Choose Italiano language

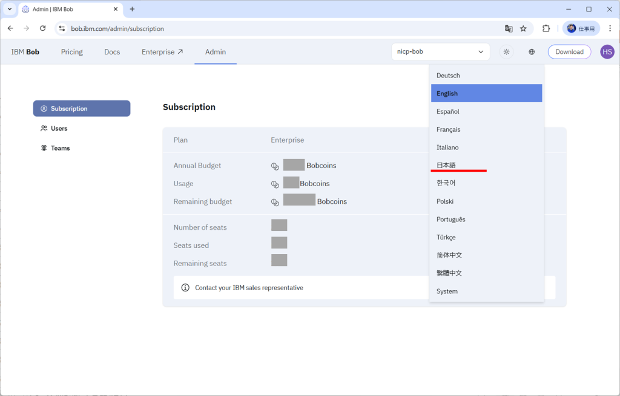pyautogui.click(x=487, y=148)
